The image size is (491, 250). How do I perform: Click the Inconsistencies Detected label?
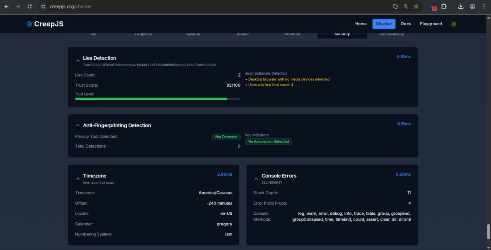pyautogui.click(x=266, y=73)
